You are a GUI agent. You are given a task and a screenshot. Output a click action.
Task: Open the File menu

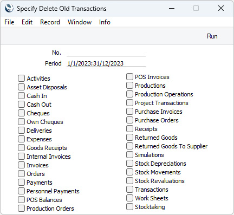(x=9, y=22)
